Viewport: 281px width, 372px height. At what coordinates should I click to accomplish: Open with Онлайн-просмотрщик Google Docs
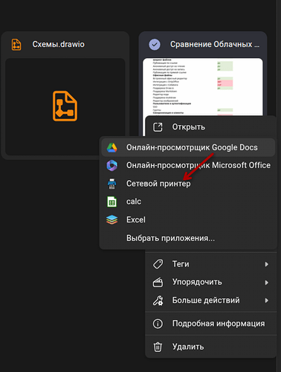188,147
